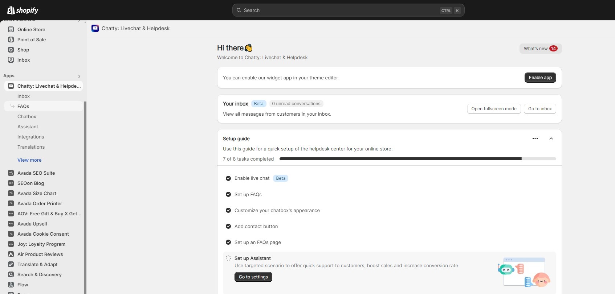Screen dimensions: 615x294
Task: Click the Enable live chat checkmark
Action: coord(228,178)
